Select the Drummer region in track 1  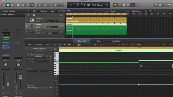[96, 20]
